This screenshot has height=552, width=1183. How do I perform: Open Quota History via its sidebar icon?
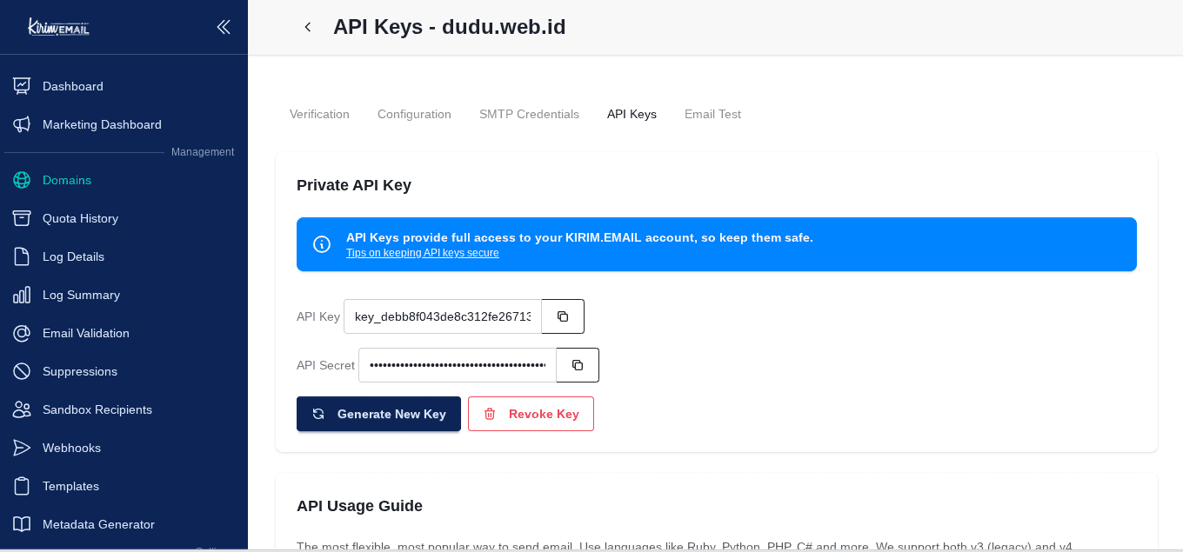coord(23,218)
